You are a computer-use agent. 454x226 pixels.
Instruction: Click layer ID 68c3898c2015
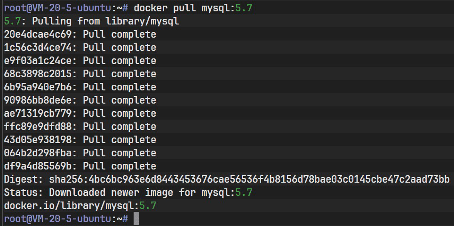[x=40, y=74]
